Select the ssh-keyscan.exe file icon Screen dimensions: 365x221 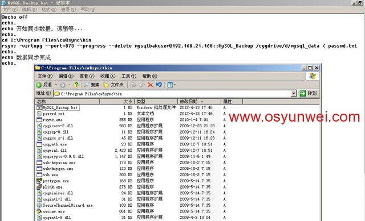tap(39, 162)
